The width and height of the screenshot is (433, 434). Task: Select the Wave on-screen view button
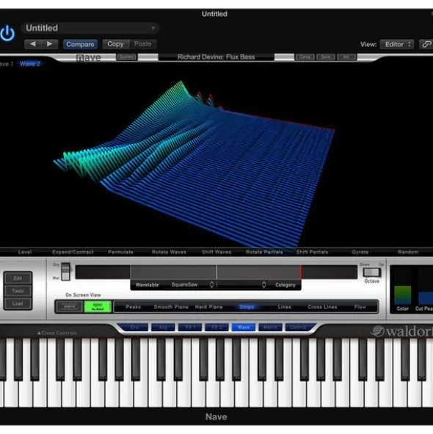click(x=69, y=306)
